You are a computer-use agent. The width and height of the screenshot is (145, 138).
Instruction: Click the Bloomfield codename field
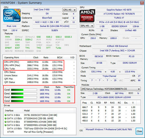(x=47, y=18)
